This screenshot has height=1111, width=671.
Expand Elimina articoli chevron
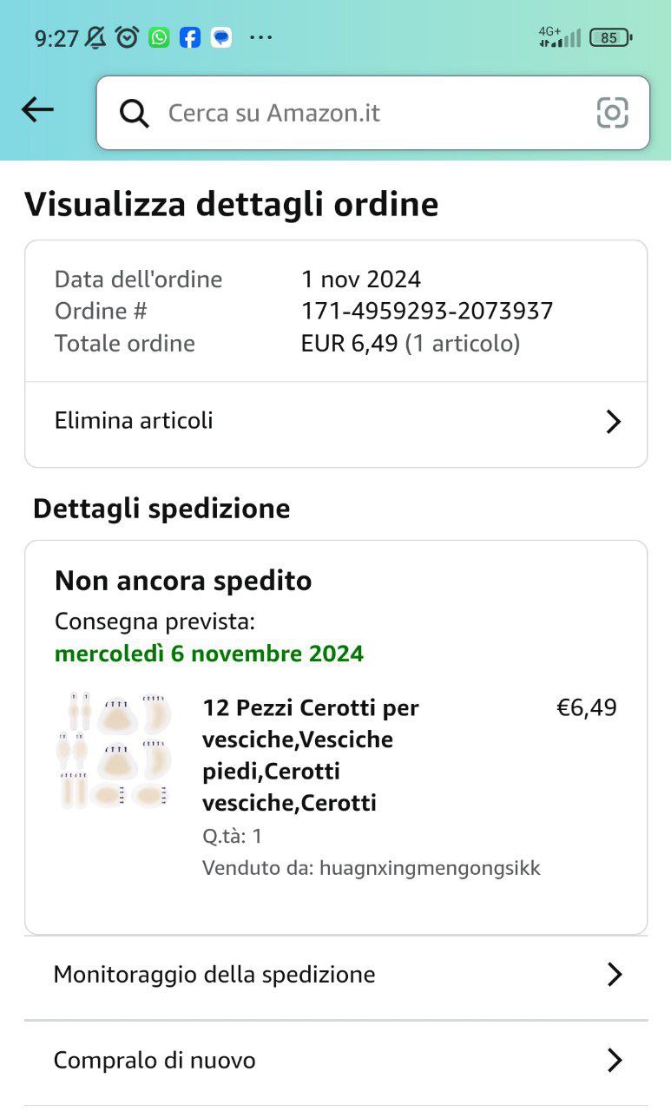pyautogui.click(x=613, y=422)
